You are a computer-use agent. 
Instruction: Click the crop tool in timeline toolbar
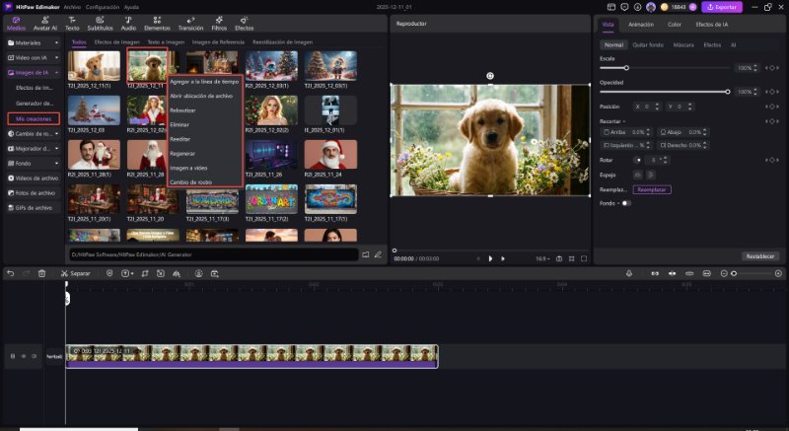tap(144, 273)
